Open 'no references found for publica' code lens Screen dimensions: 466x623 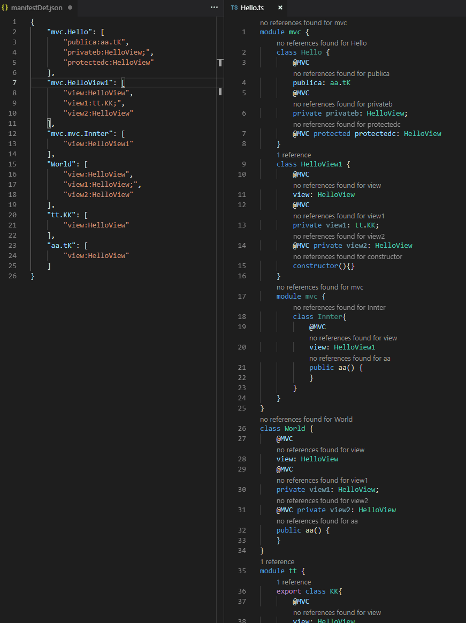click(341, 73)
